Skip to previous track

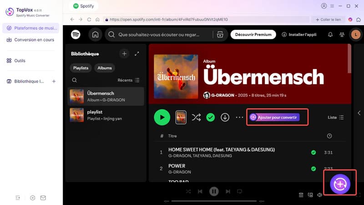(200, 191)
